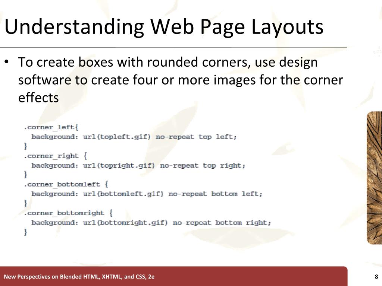382x286 pixels.
Task: Click the 'url(bottomleft.gif) no-repeat bottom left' line
Action: pos(147,194)
